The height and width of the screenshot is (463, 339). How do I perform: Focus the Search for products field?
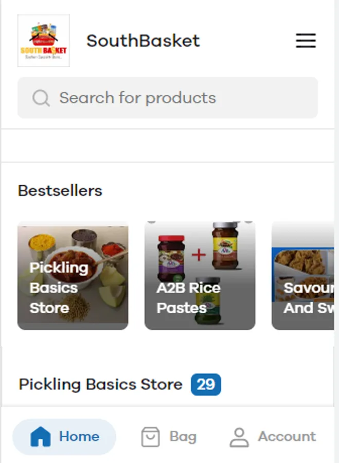(175, 98)
